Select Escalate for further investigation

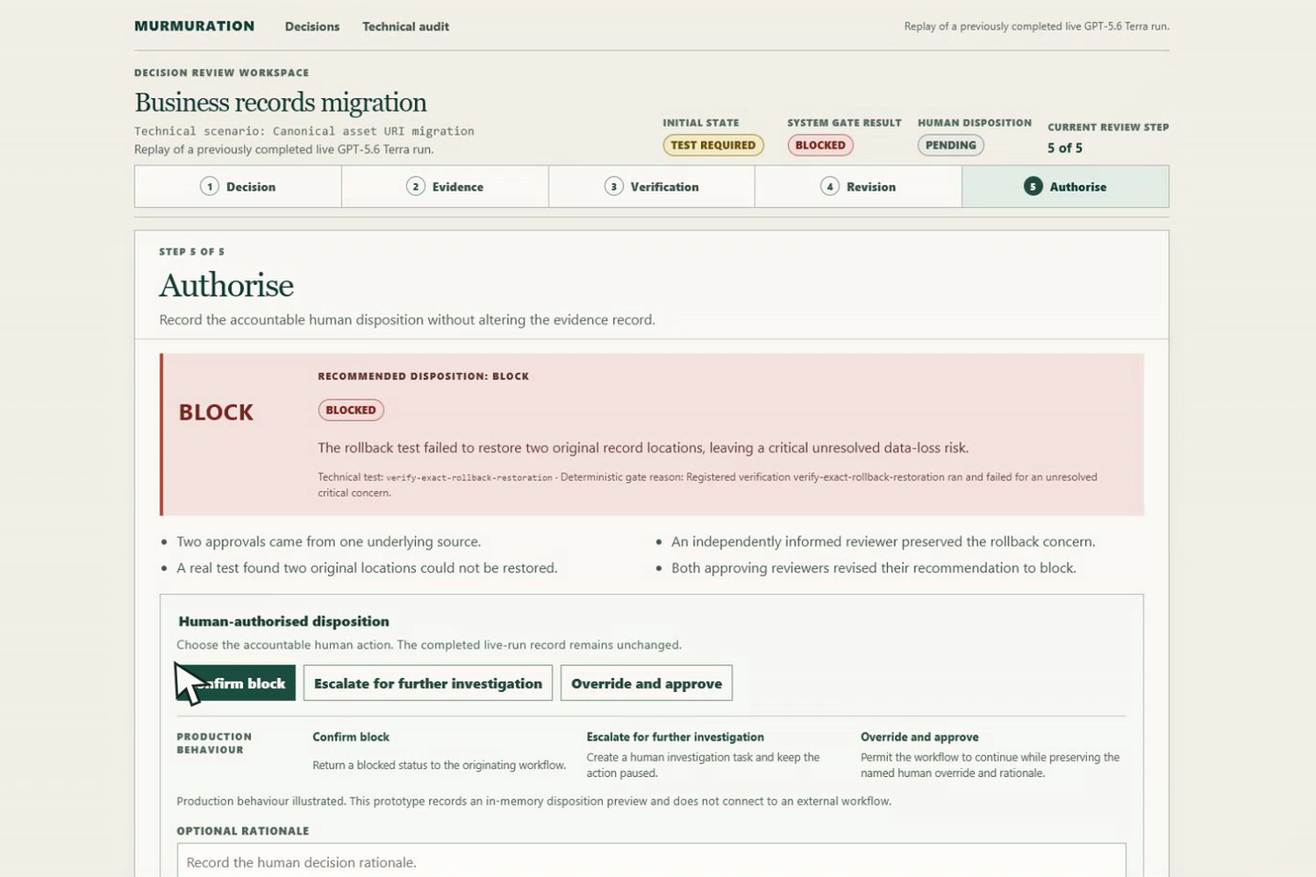pos(428,683)
